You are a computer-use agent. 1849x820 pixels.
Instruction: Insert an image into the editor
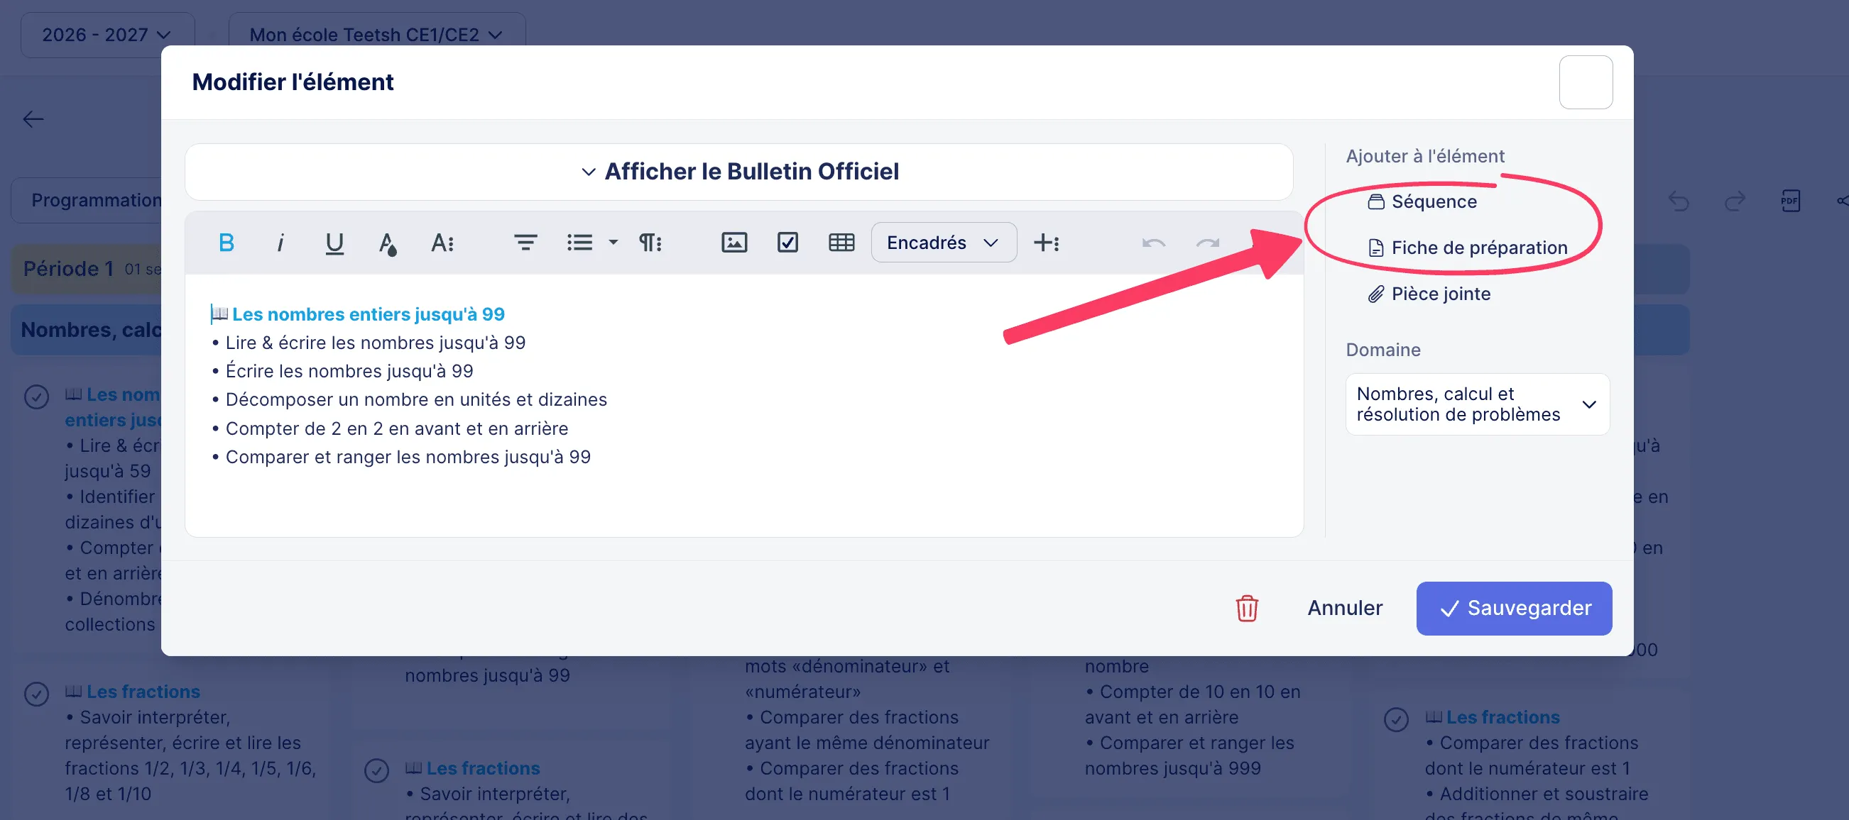[x=733, y=243]
